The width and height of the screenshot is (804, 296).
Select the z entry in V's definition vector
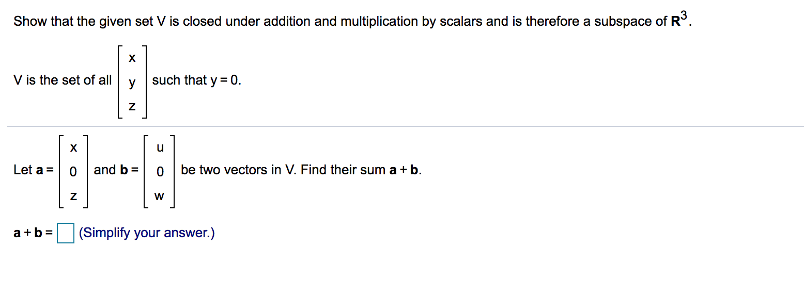[x=132, y=107]
